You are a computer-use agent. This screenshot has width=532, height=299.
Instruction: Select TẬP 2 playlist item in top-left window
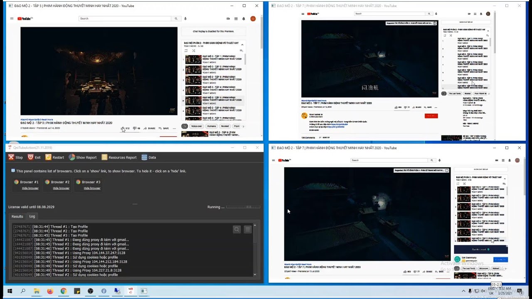click(x=214, y=70)
